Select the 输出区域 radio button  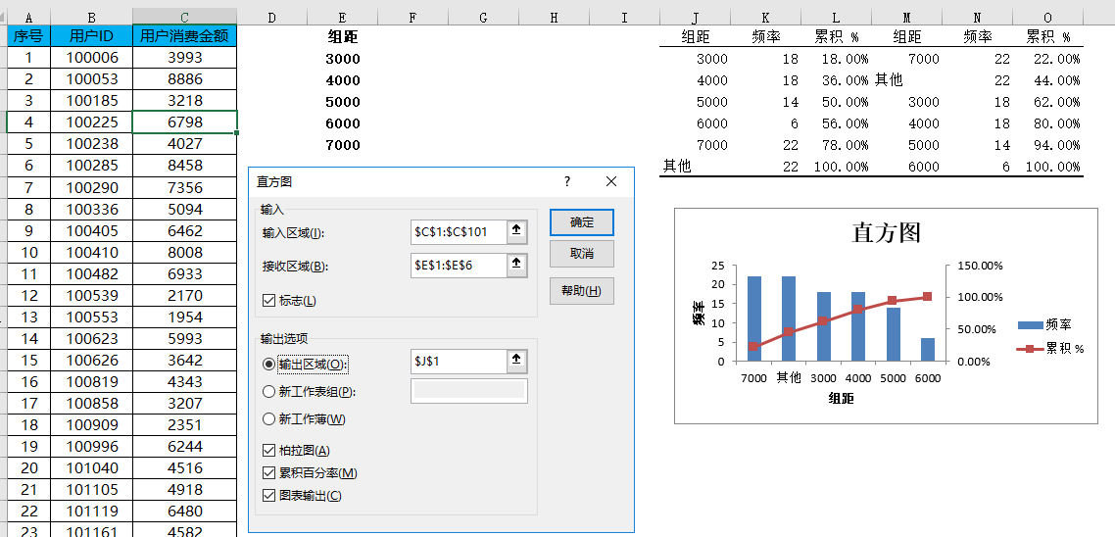click(x=268, y=365)
